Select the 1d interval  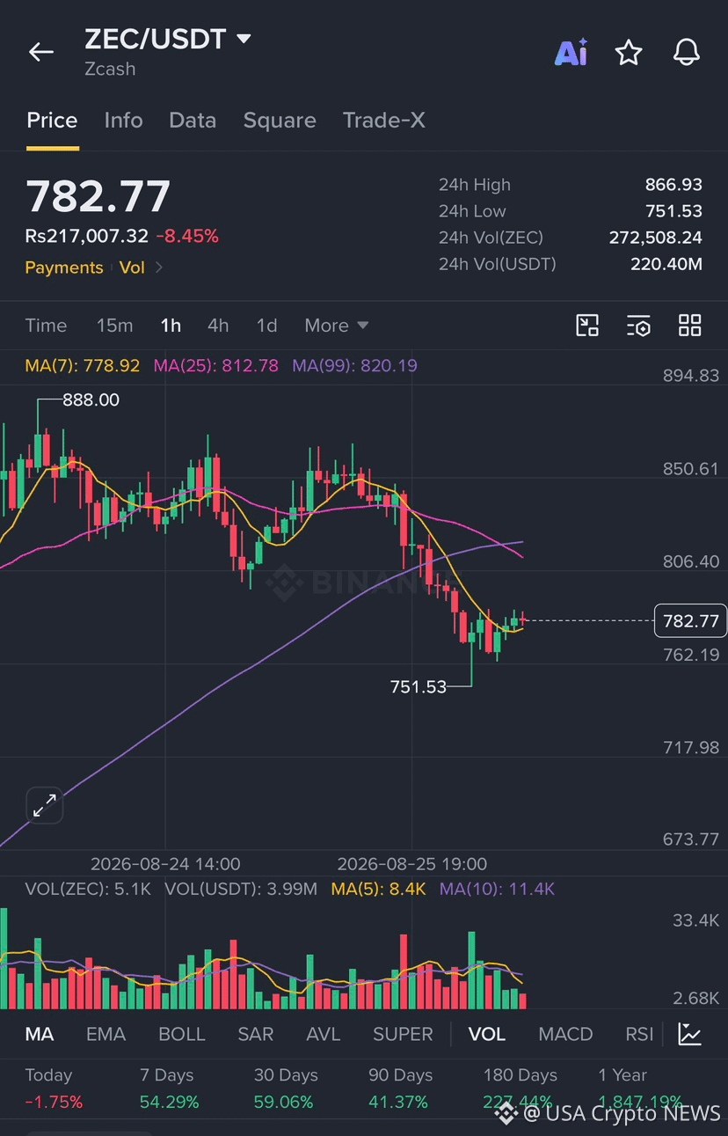click(x=266, y=326)
